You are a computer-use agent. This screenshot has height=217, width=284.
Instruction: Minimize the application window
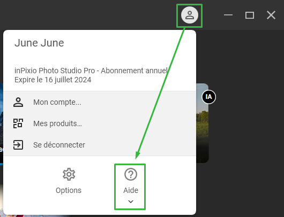pyautogui.click(x=228, y=15)
